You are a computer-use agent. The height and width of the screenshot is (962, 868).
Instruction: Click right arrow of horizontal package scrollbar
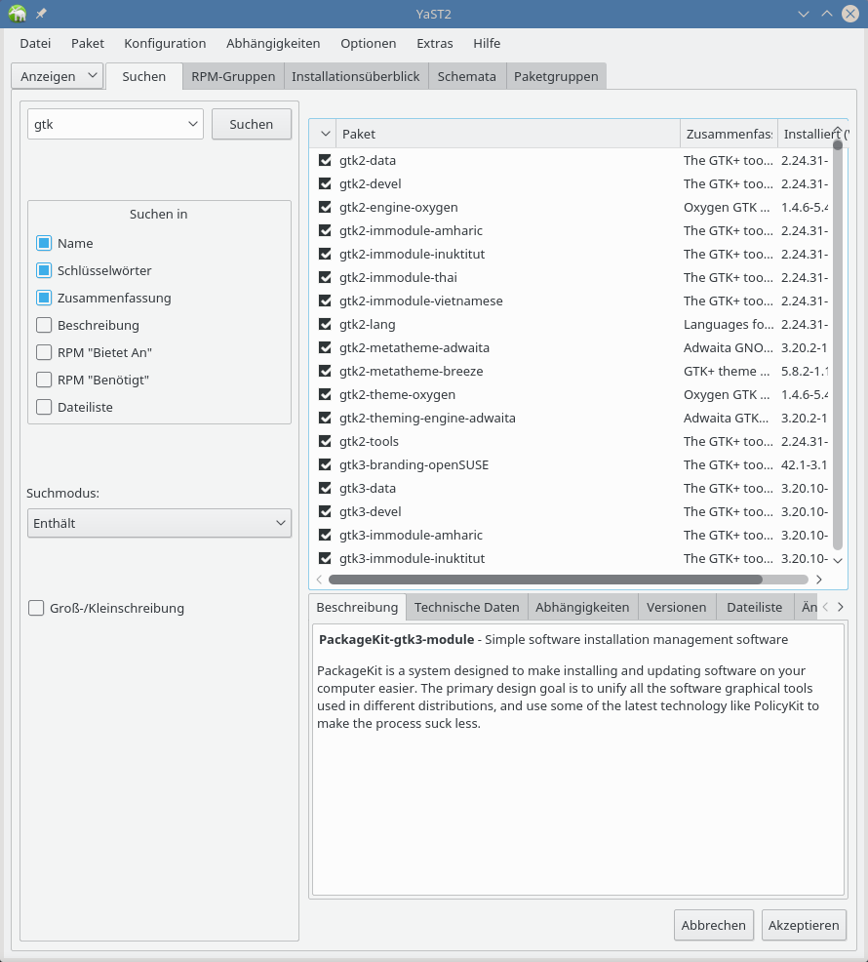(819, 579)
